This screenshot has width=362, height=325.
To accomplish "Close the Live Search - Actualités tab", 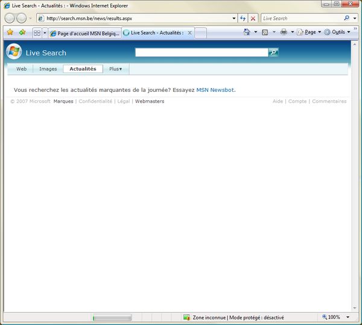I will (x=189, y=33).
